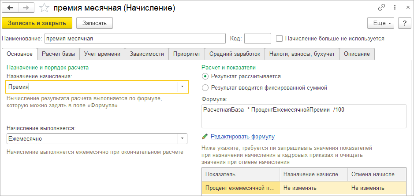Follow the 'Редактировать формулу' link
Viewport: 414px width, 196px height.
coord(242,137)
